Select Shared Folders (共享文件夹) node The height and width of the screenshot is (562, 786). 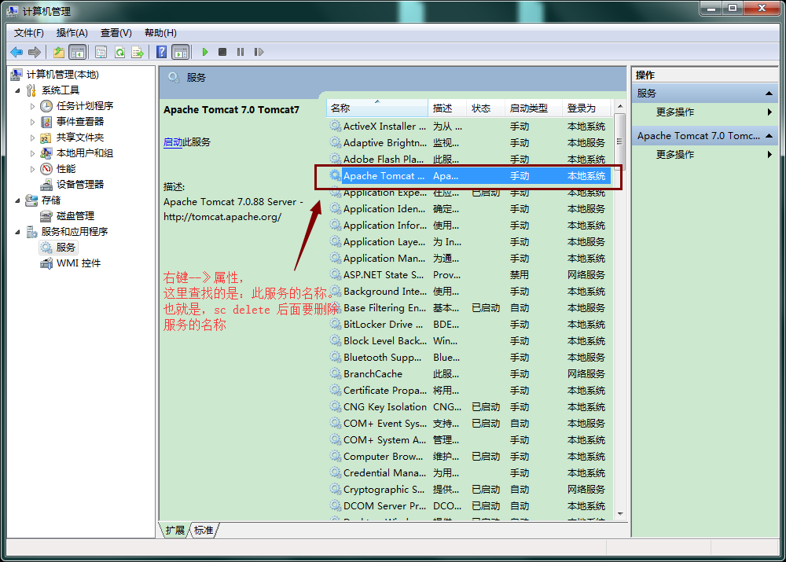click(80, 138)
